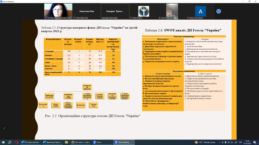
Task: Select the first participant's webcam video thumbnail
Action: coord(58,11)
